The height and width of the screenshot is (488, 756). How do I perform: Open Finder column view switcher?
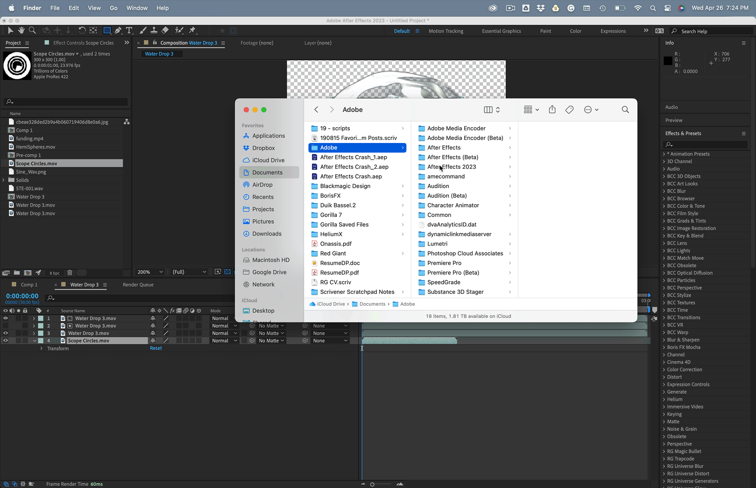(x=492, y=110)
